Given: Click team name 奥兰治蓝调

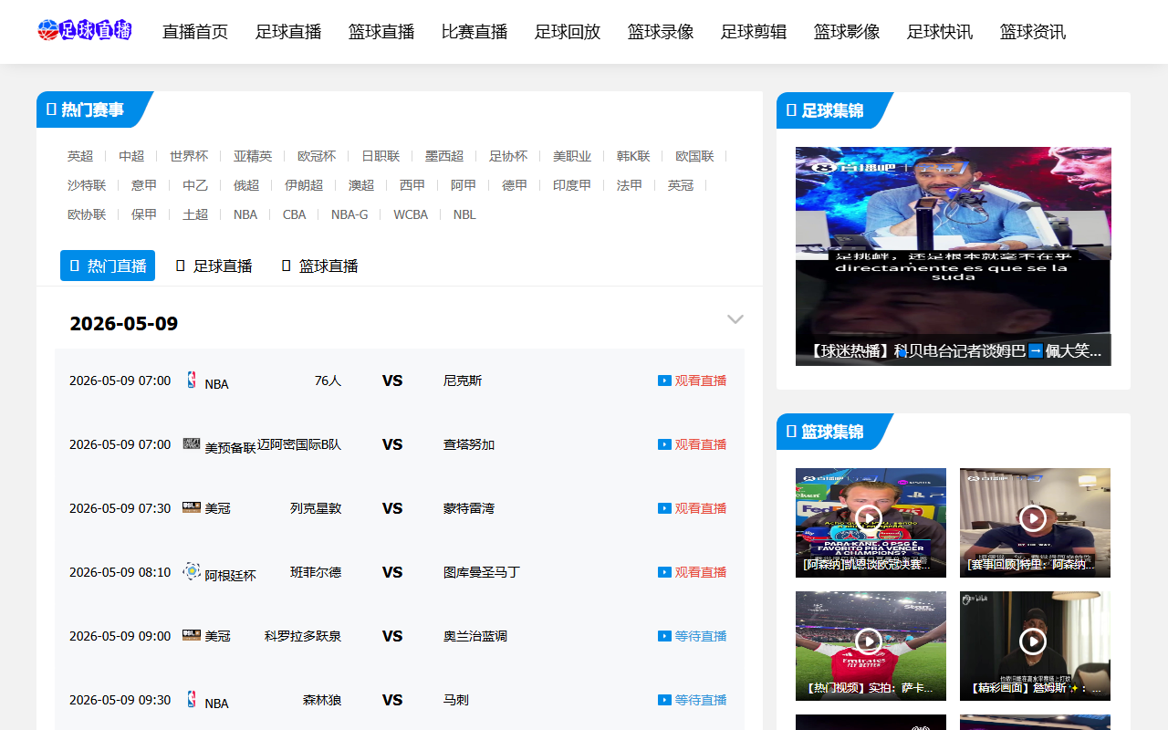Looking at the screenshot, I should pos(475,636).
